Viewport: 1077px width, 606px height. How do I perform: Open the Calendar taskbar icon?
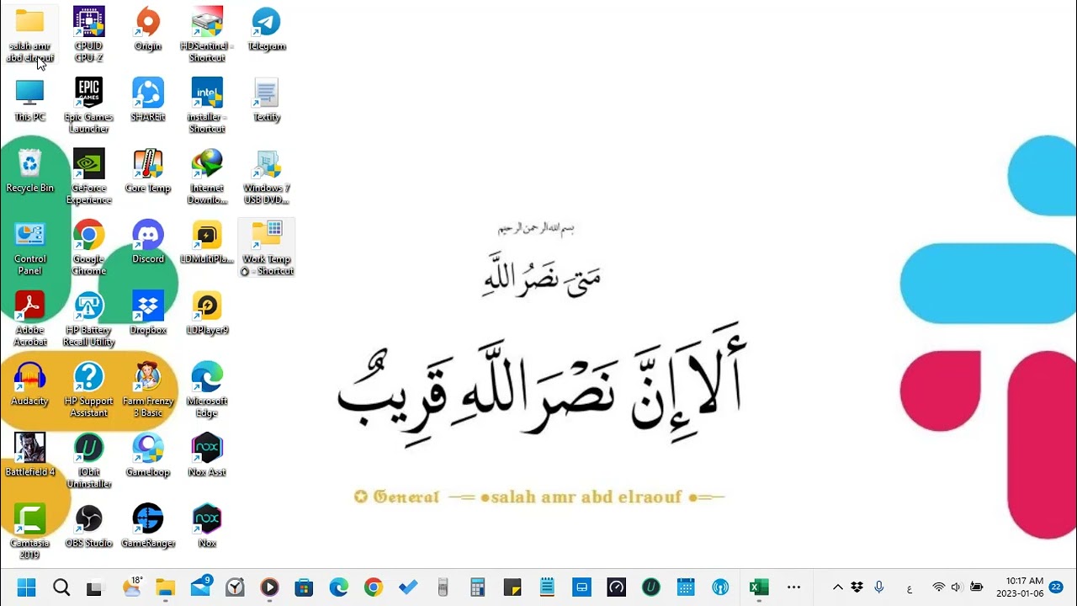pyautogui.click(x=686, y=587)
